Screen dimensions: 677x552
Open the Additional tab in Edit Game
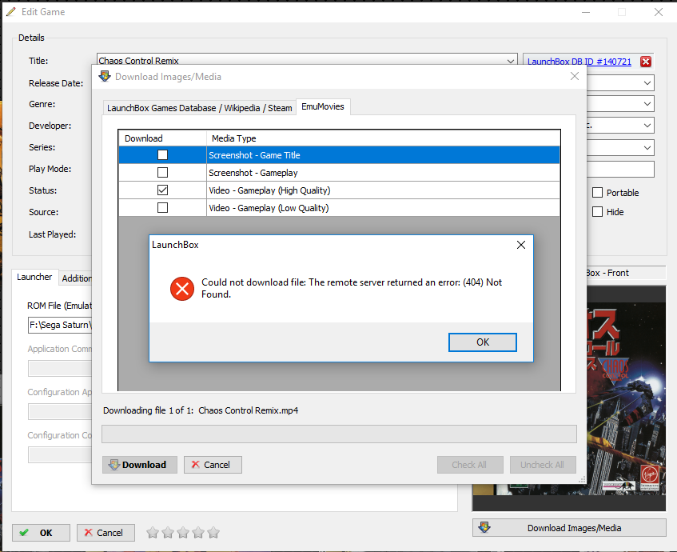[x=76, y=278]
